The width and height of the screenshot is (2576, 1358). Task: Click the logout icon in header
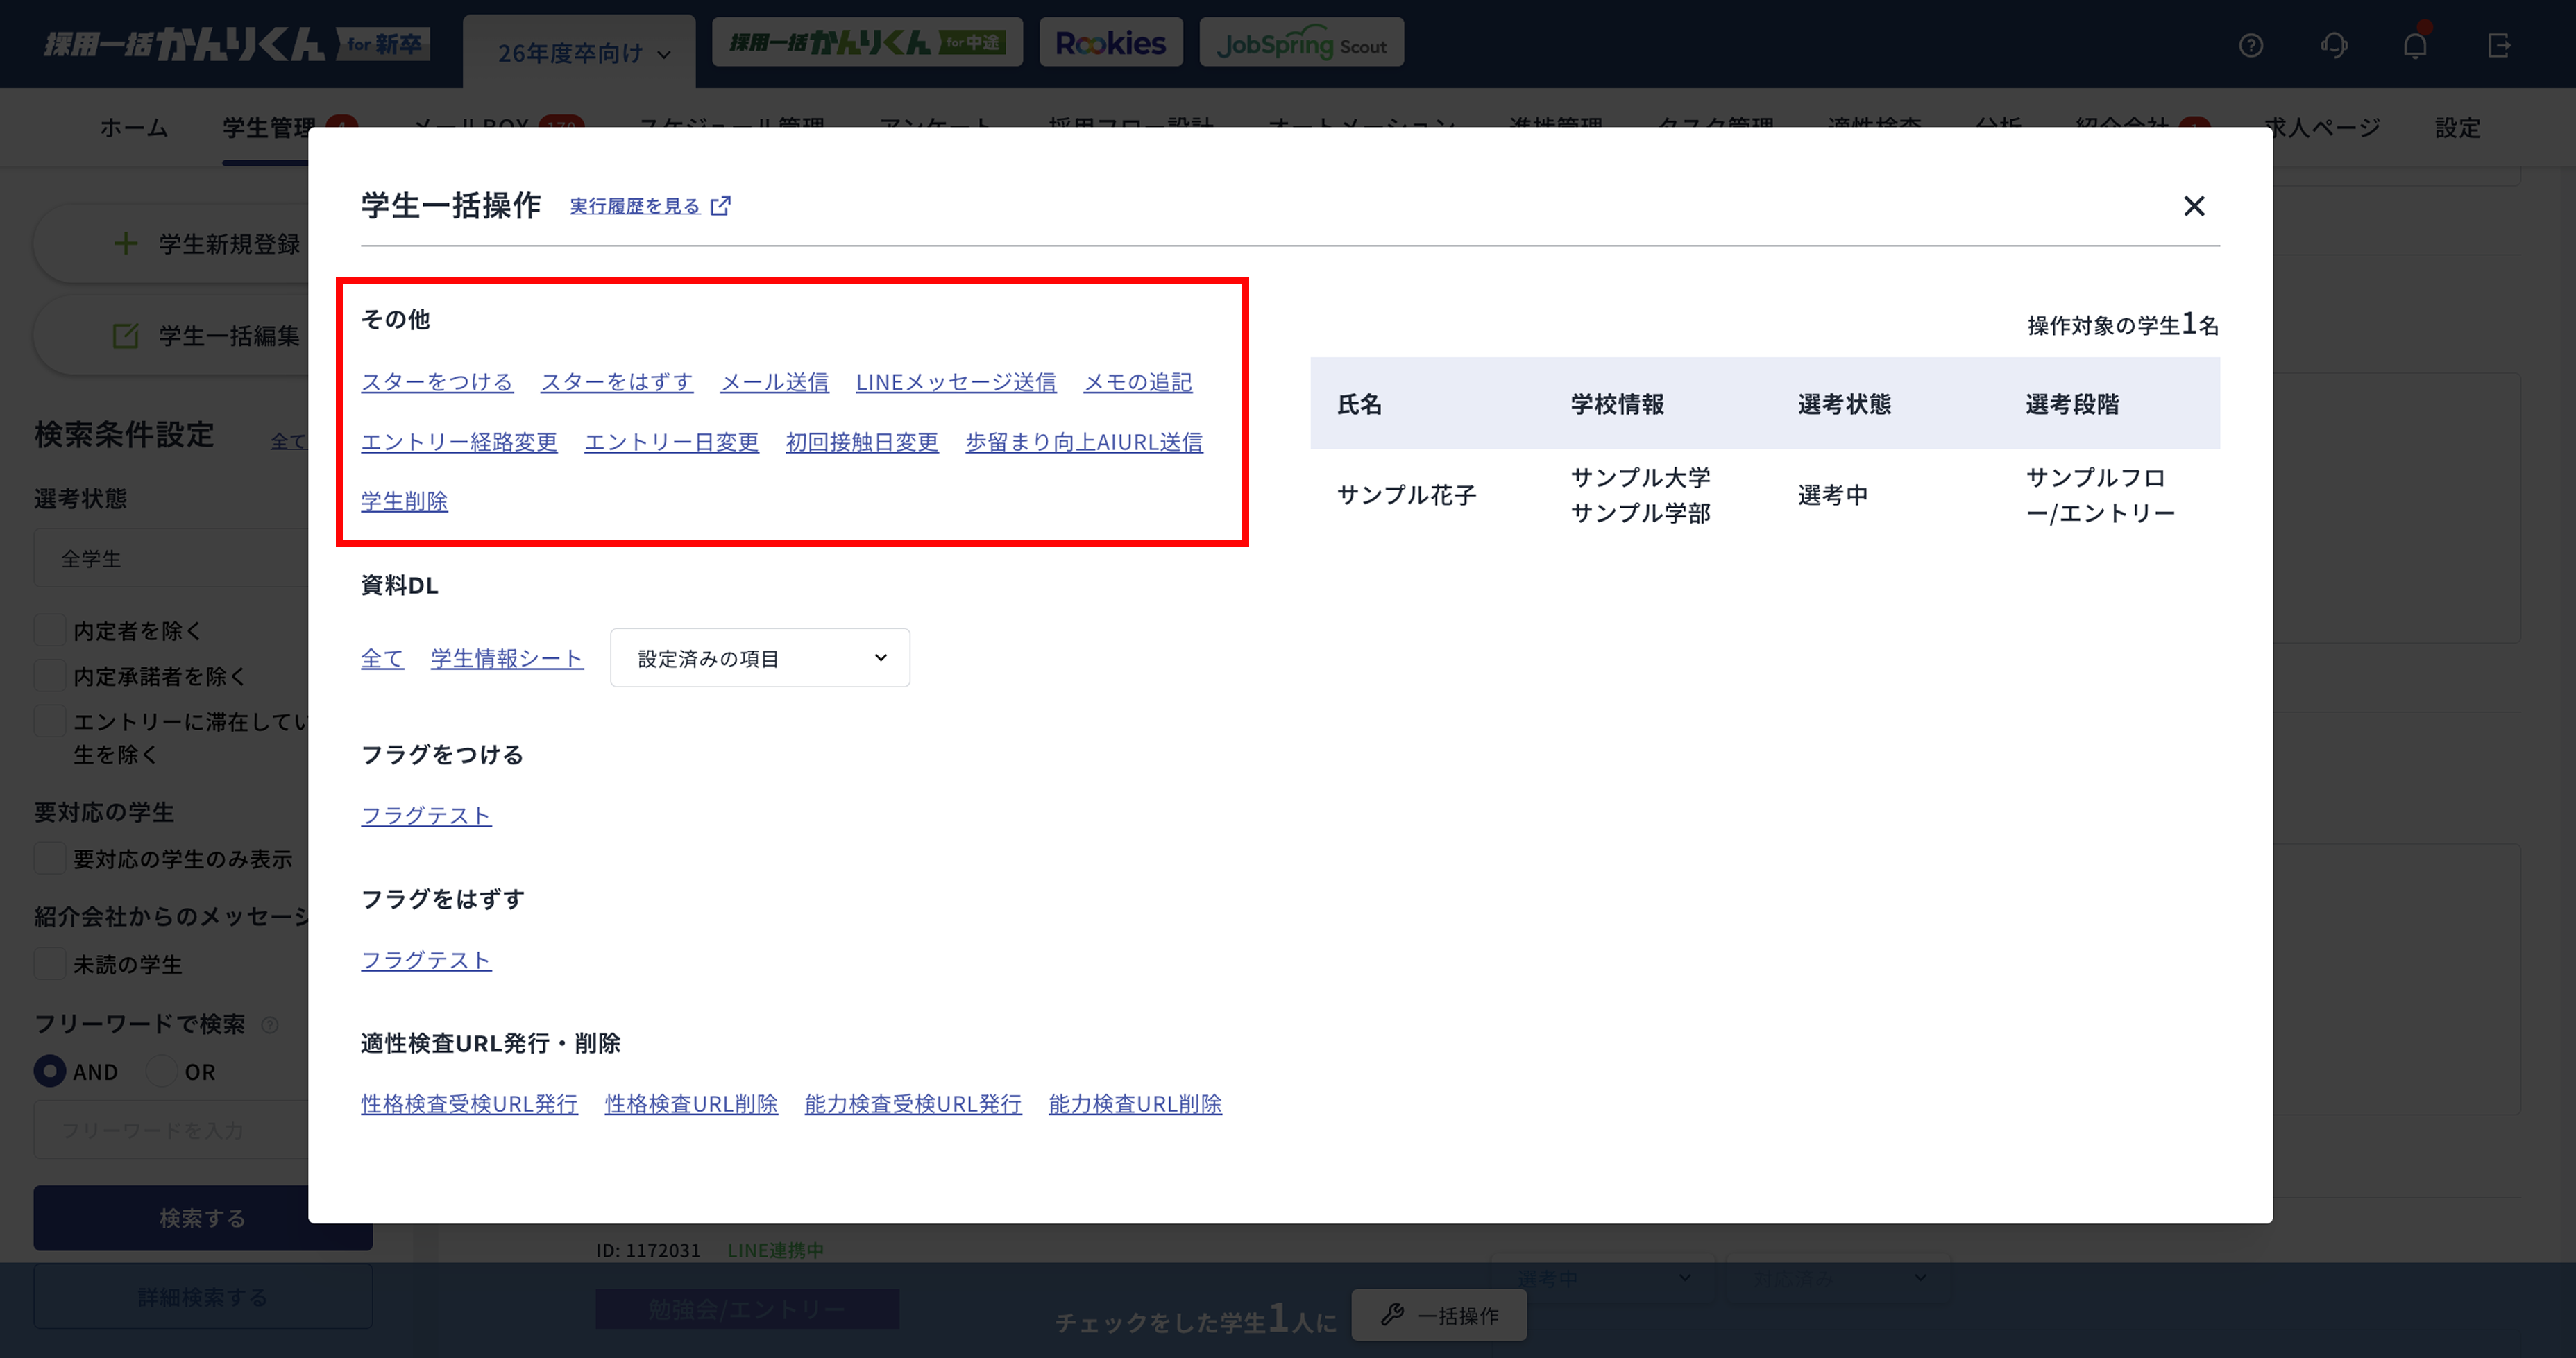[x=2498, y=45]
